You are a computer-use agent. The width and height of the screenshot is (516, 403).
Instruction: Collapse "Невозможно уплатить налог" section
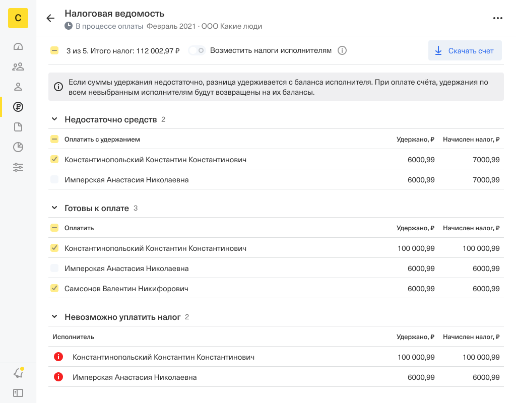pyautogui.click(x=54, y=317)
